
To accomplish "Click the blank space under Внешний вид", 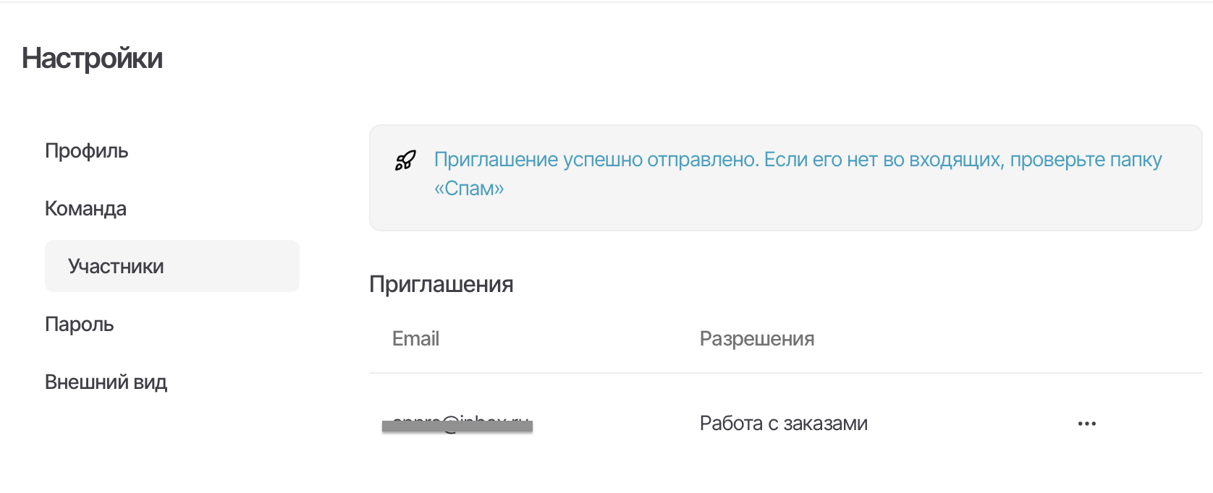I will 145,448.
